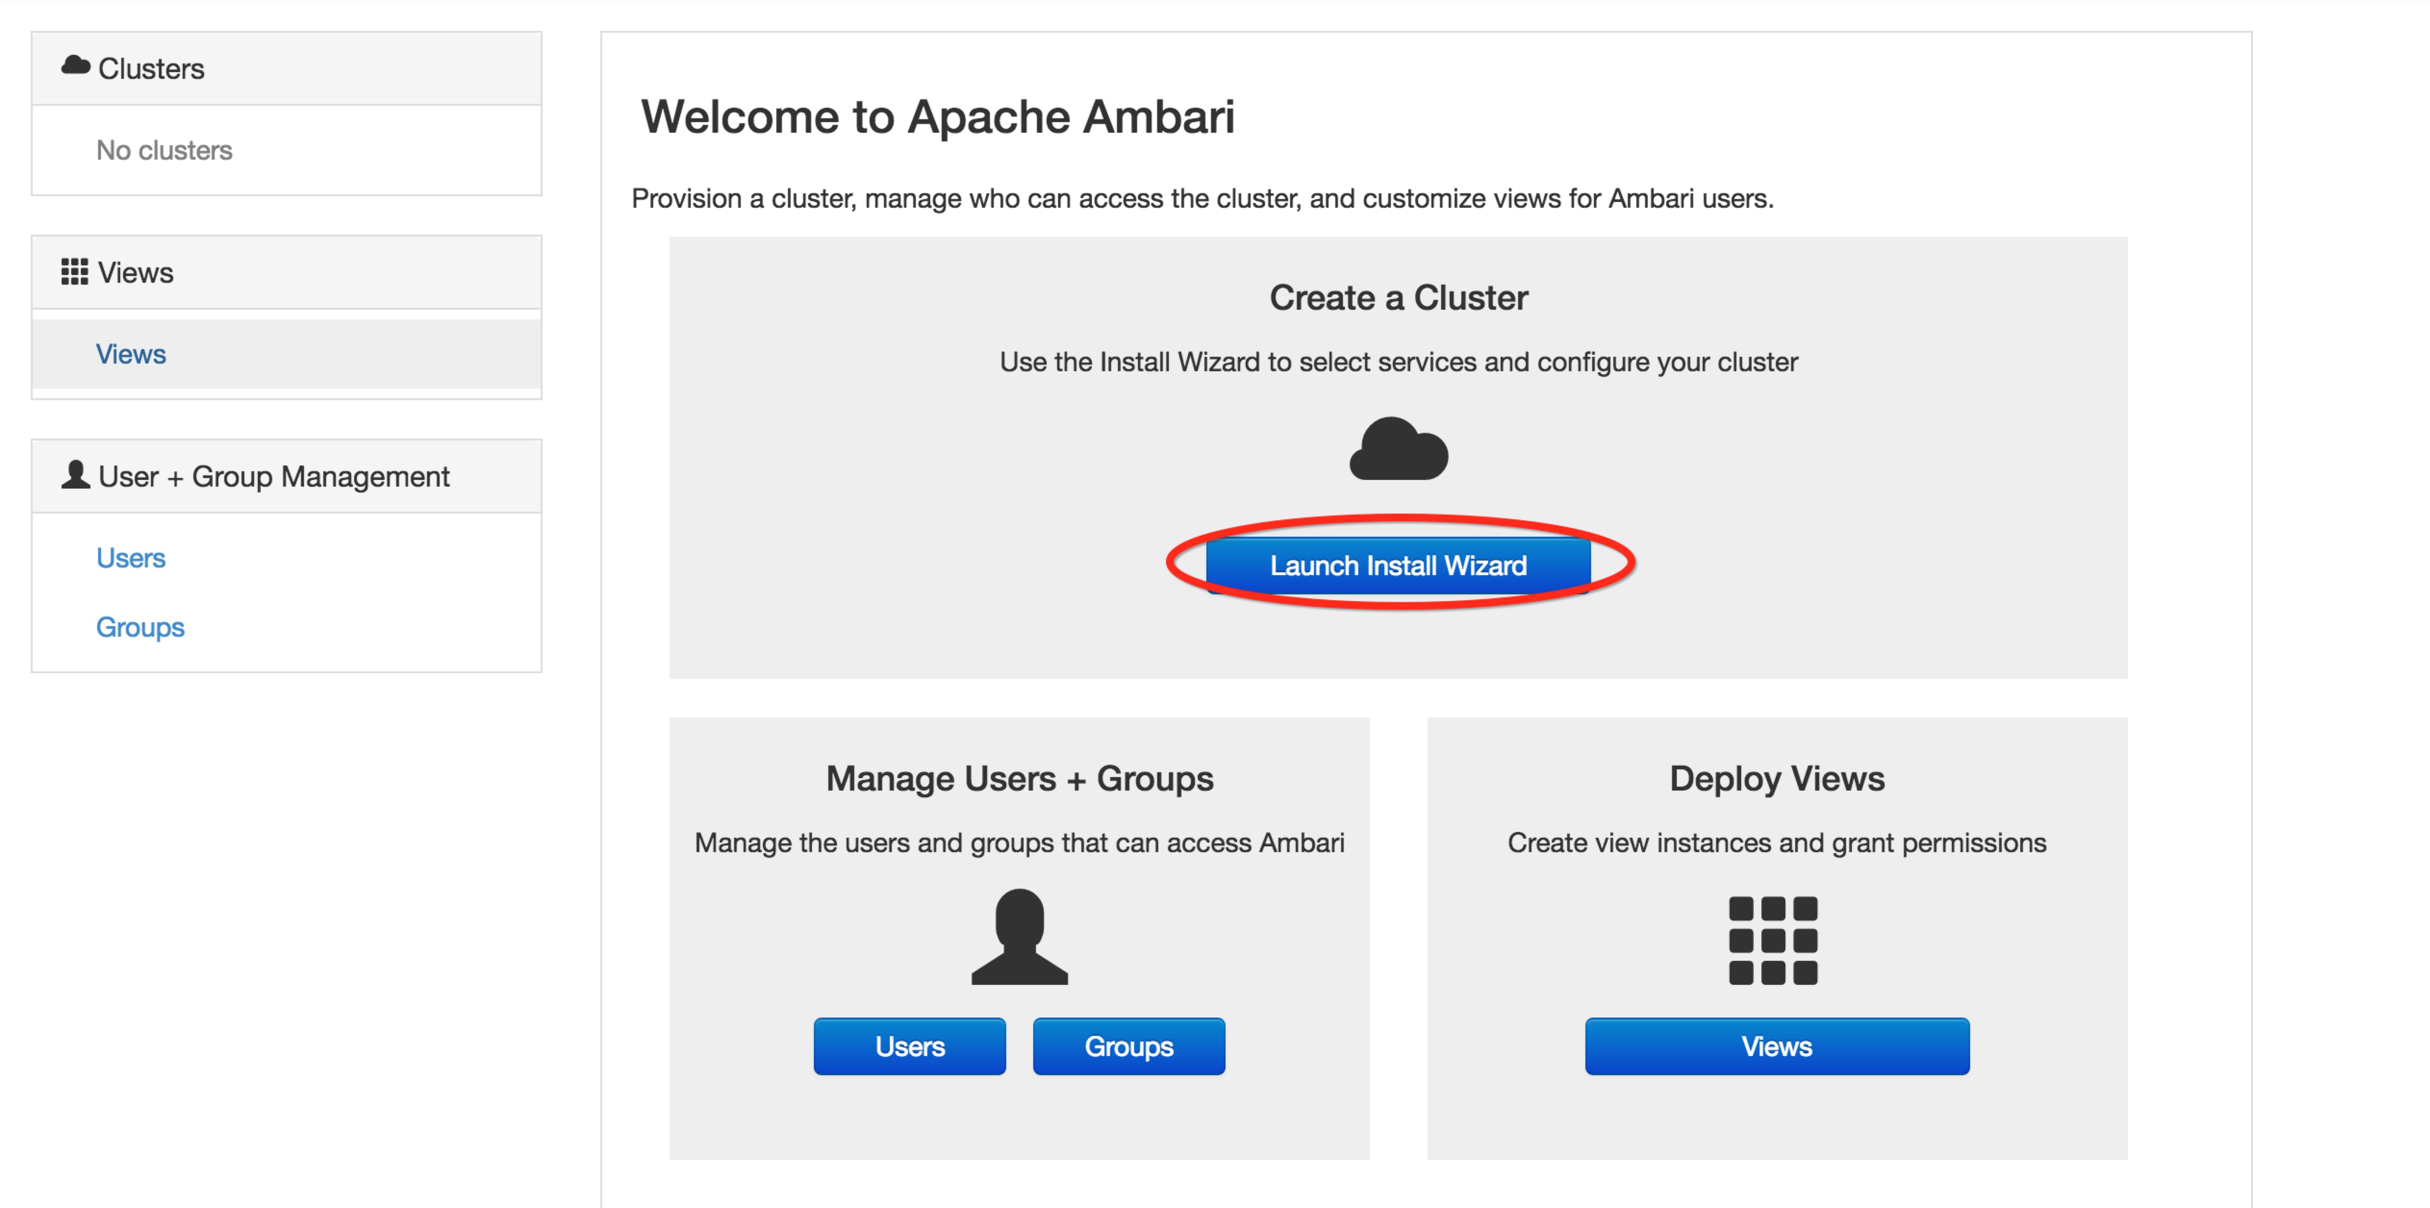Click the large user silhouette icon
This screenshot has width=2430, height=1208.
click(1019, 936)
